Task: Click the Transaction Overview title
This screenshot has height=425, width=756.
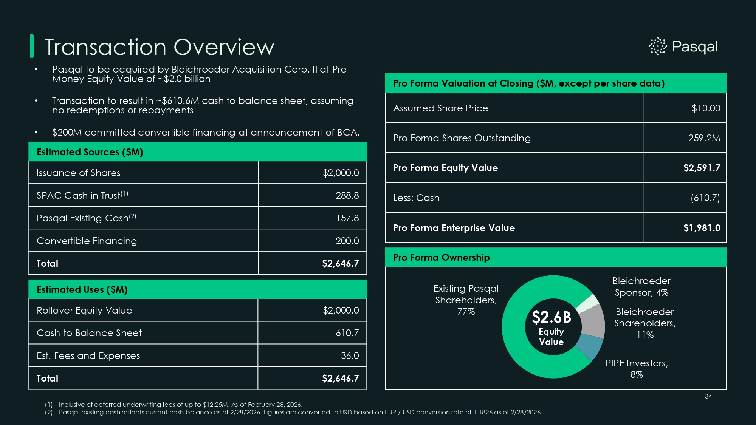Action: (159, 47)
